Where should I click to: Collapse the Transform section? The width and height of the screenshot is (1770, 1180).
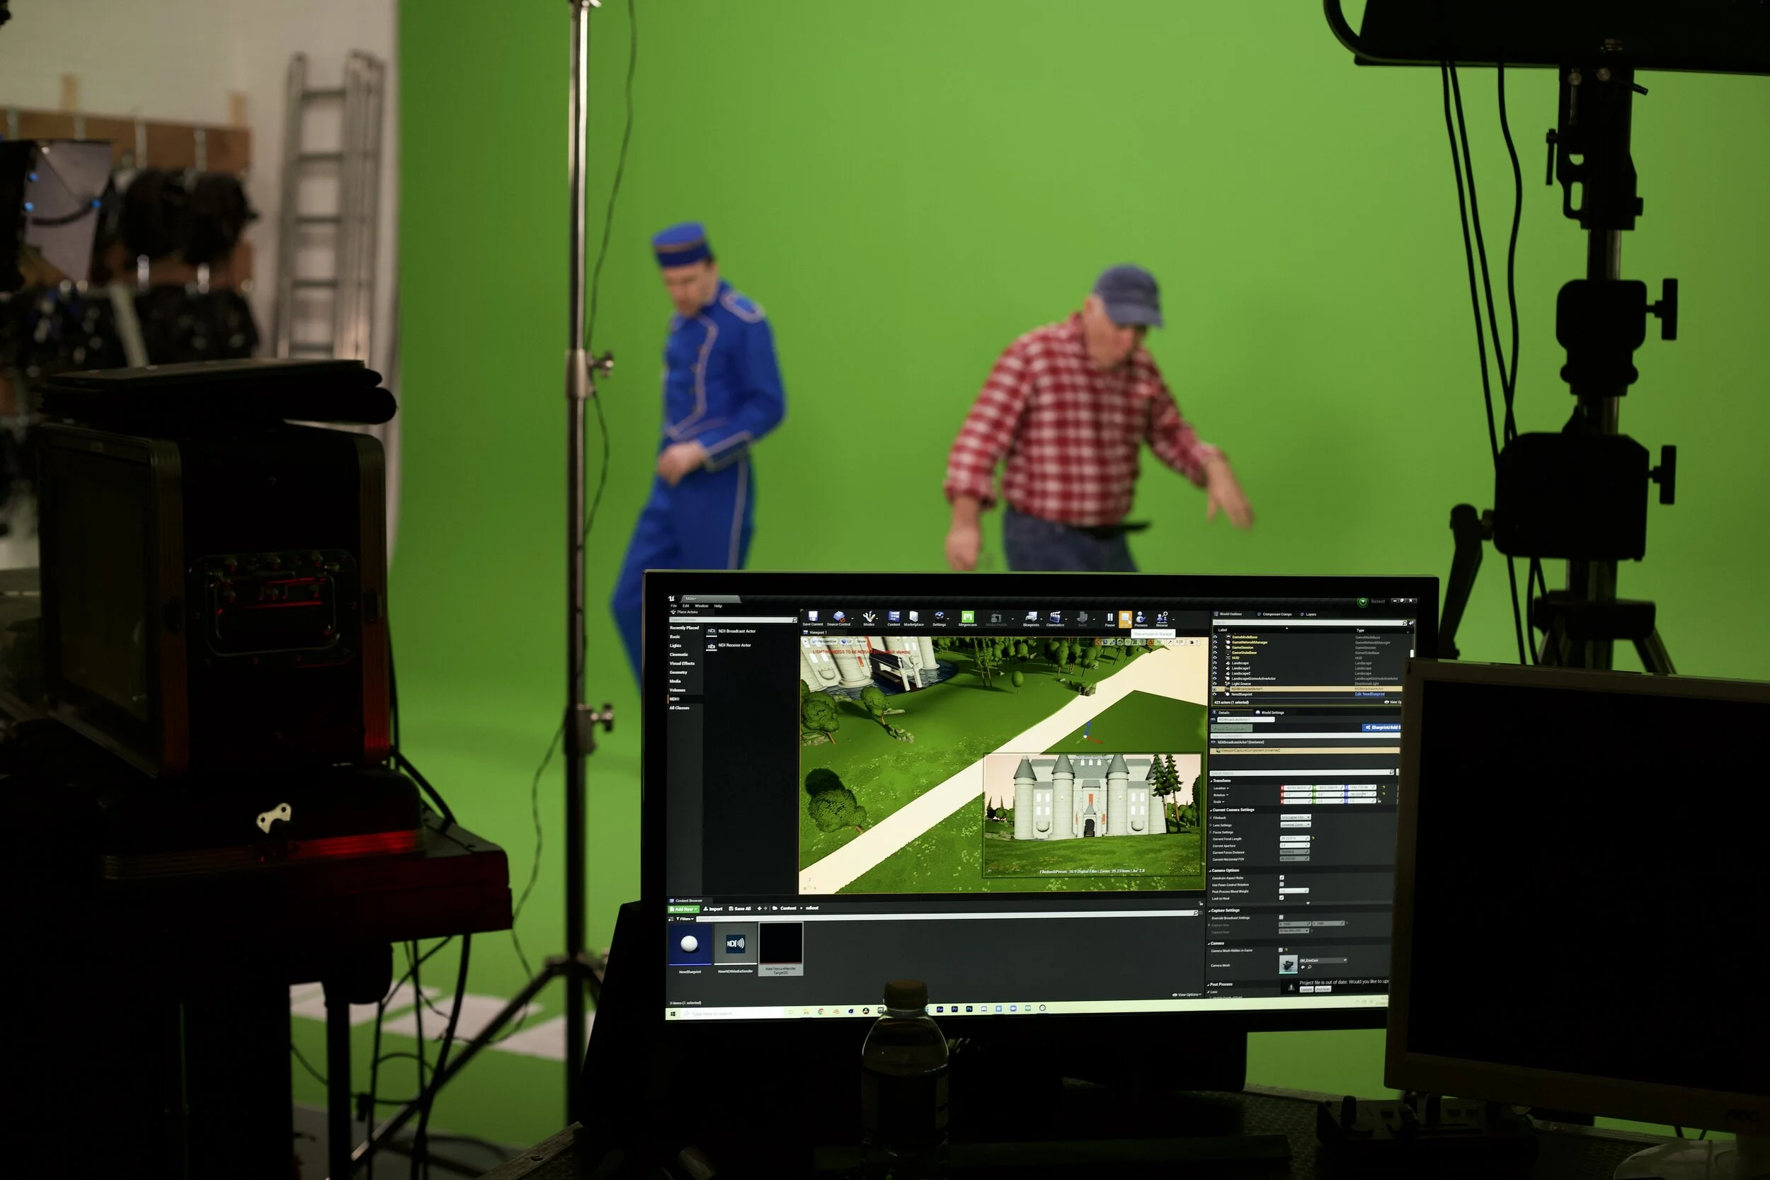(x=1221, y=781)
